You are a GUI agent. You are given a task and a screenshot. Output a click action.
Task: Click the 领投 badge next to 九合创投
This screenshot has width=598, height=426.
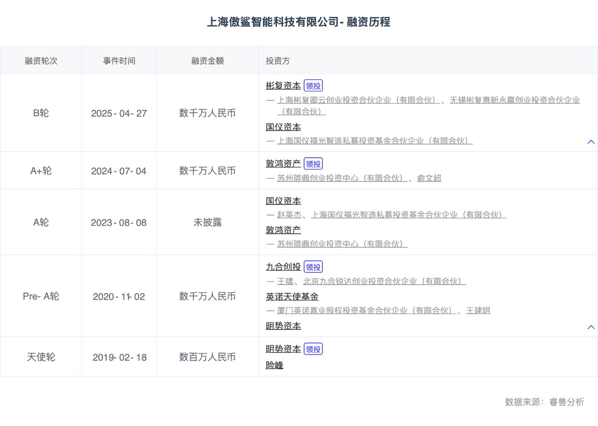313,266
